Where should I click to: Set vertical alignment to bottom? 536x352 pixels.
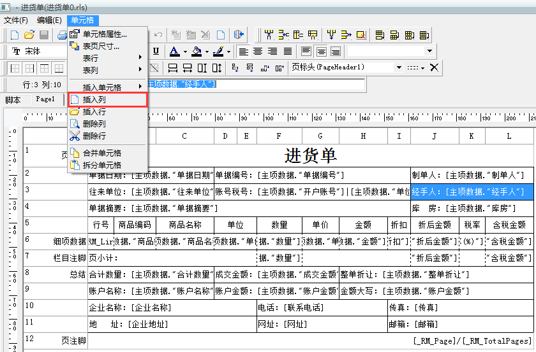[336, 51]
